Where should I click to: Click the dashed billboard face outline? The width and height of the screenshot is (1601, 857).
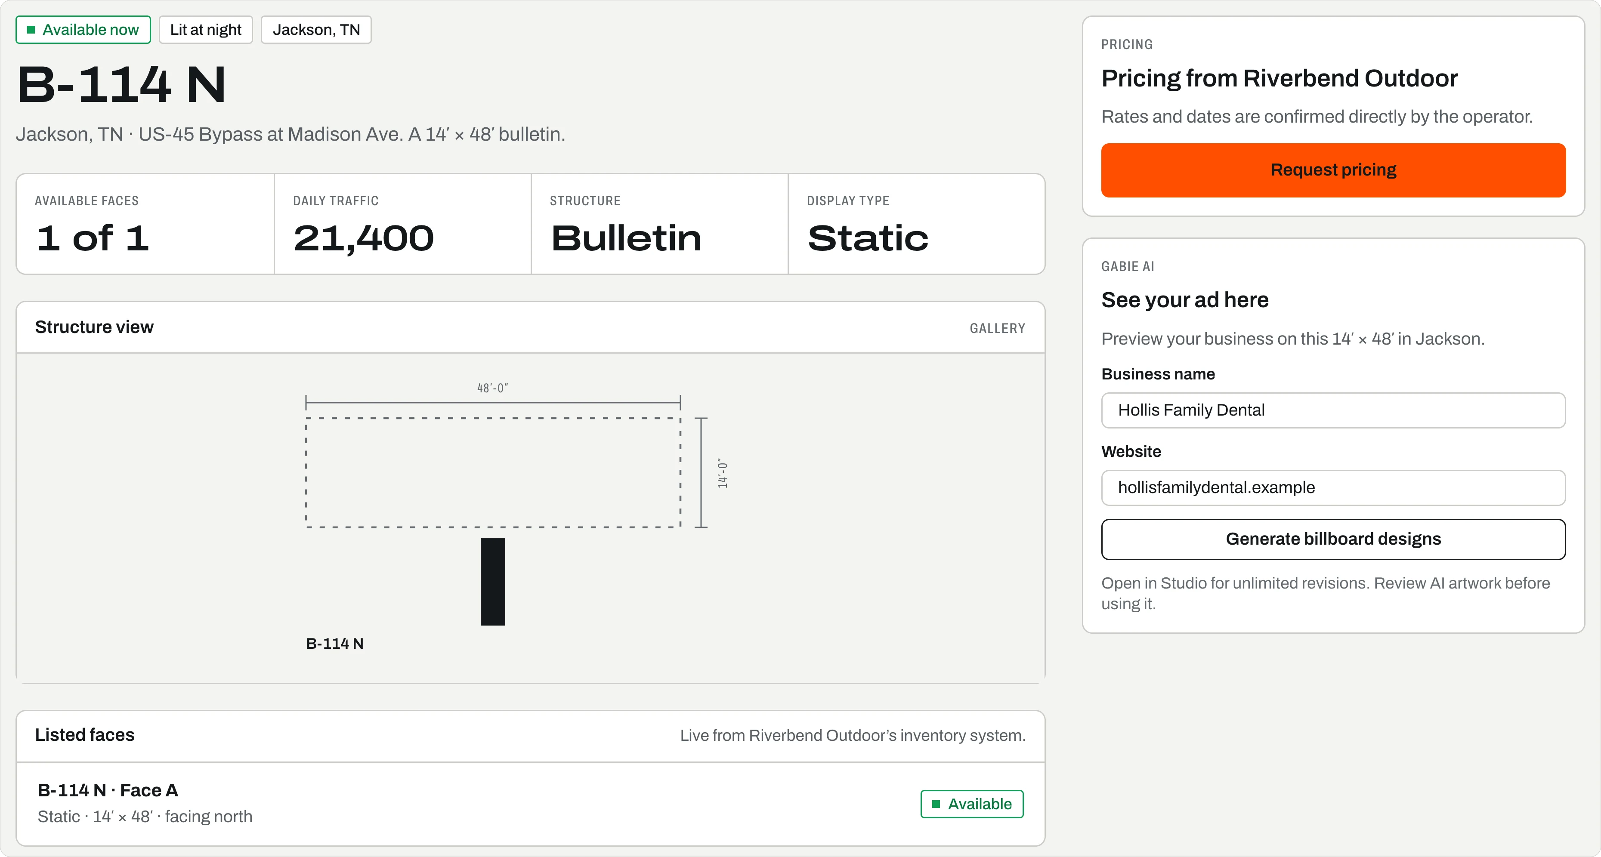(493, 472)
